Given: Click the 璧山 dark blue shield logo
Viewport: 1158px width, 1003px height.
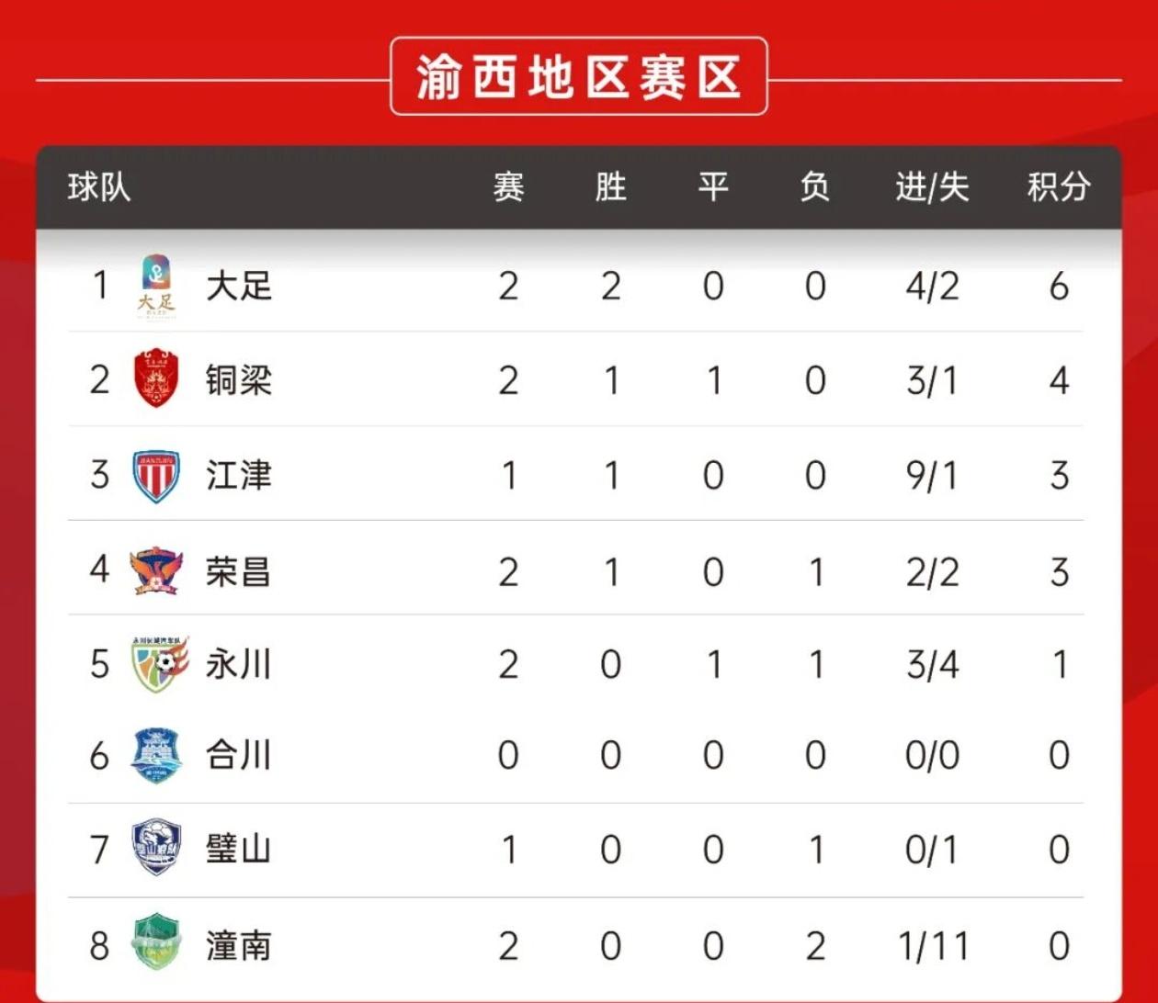Looking at the screenshot, I should [x=155, y=849].
